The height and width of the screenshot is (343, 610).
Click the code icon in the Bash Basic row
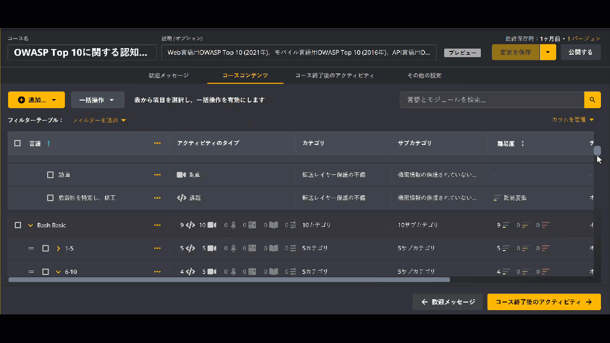[x=190, y=225]
